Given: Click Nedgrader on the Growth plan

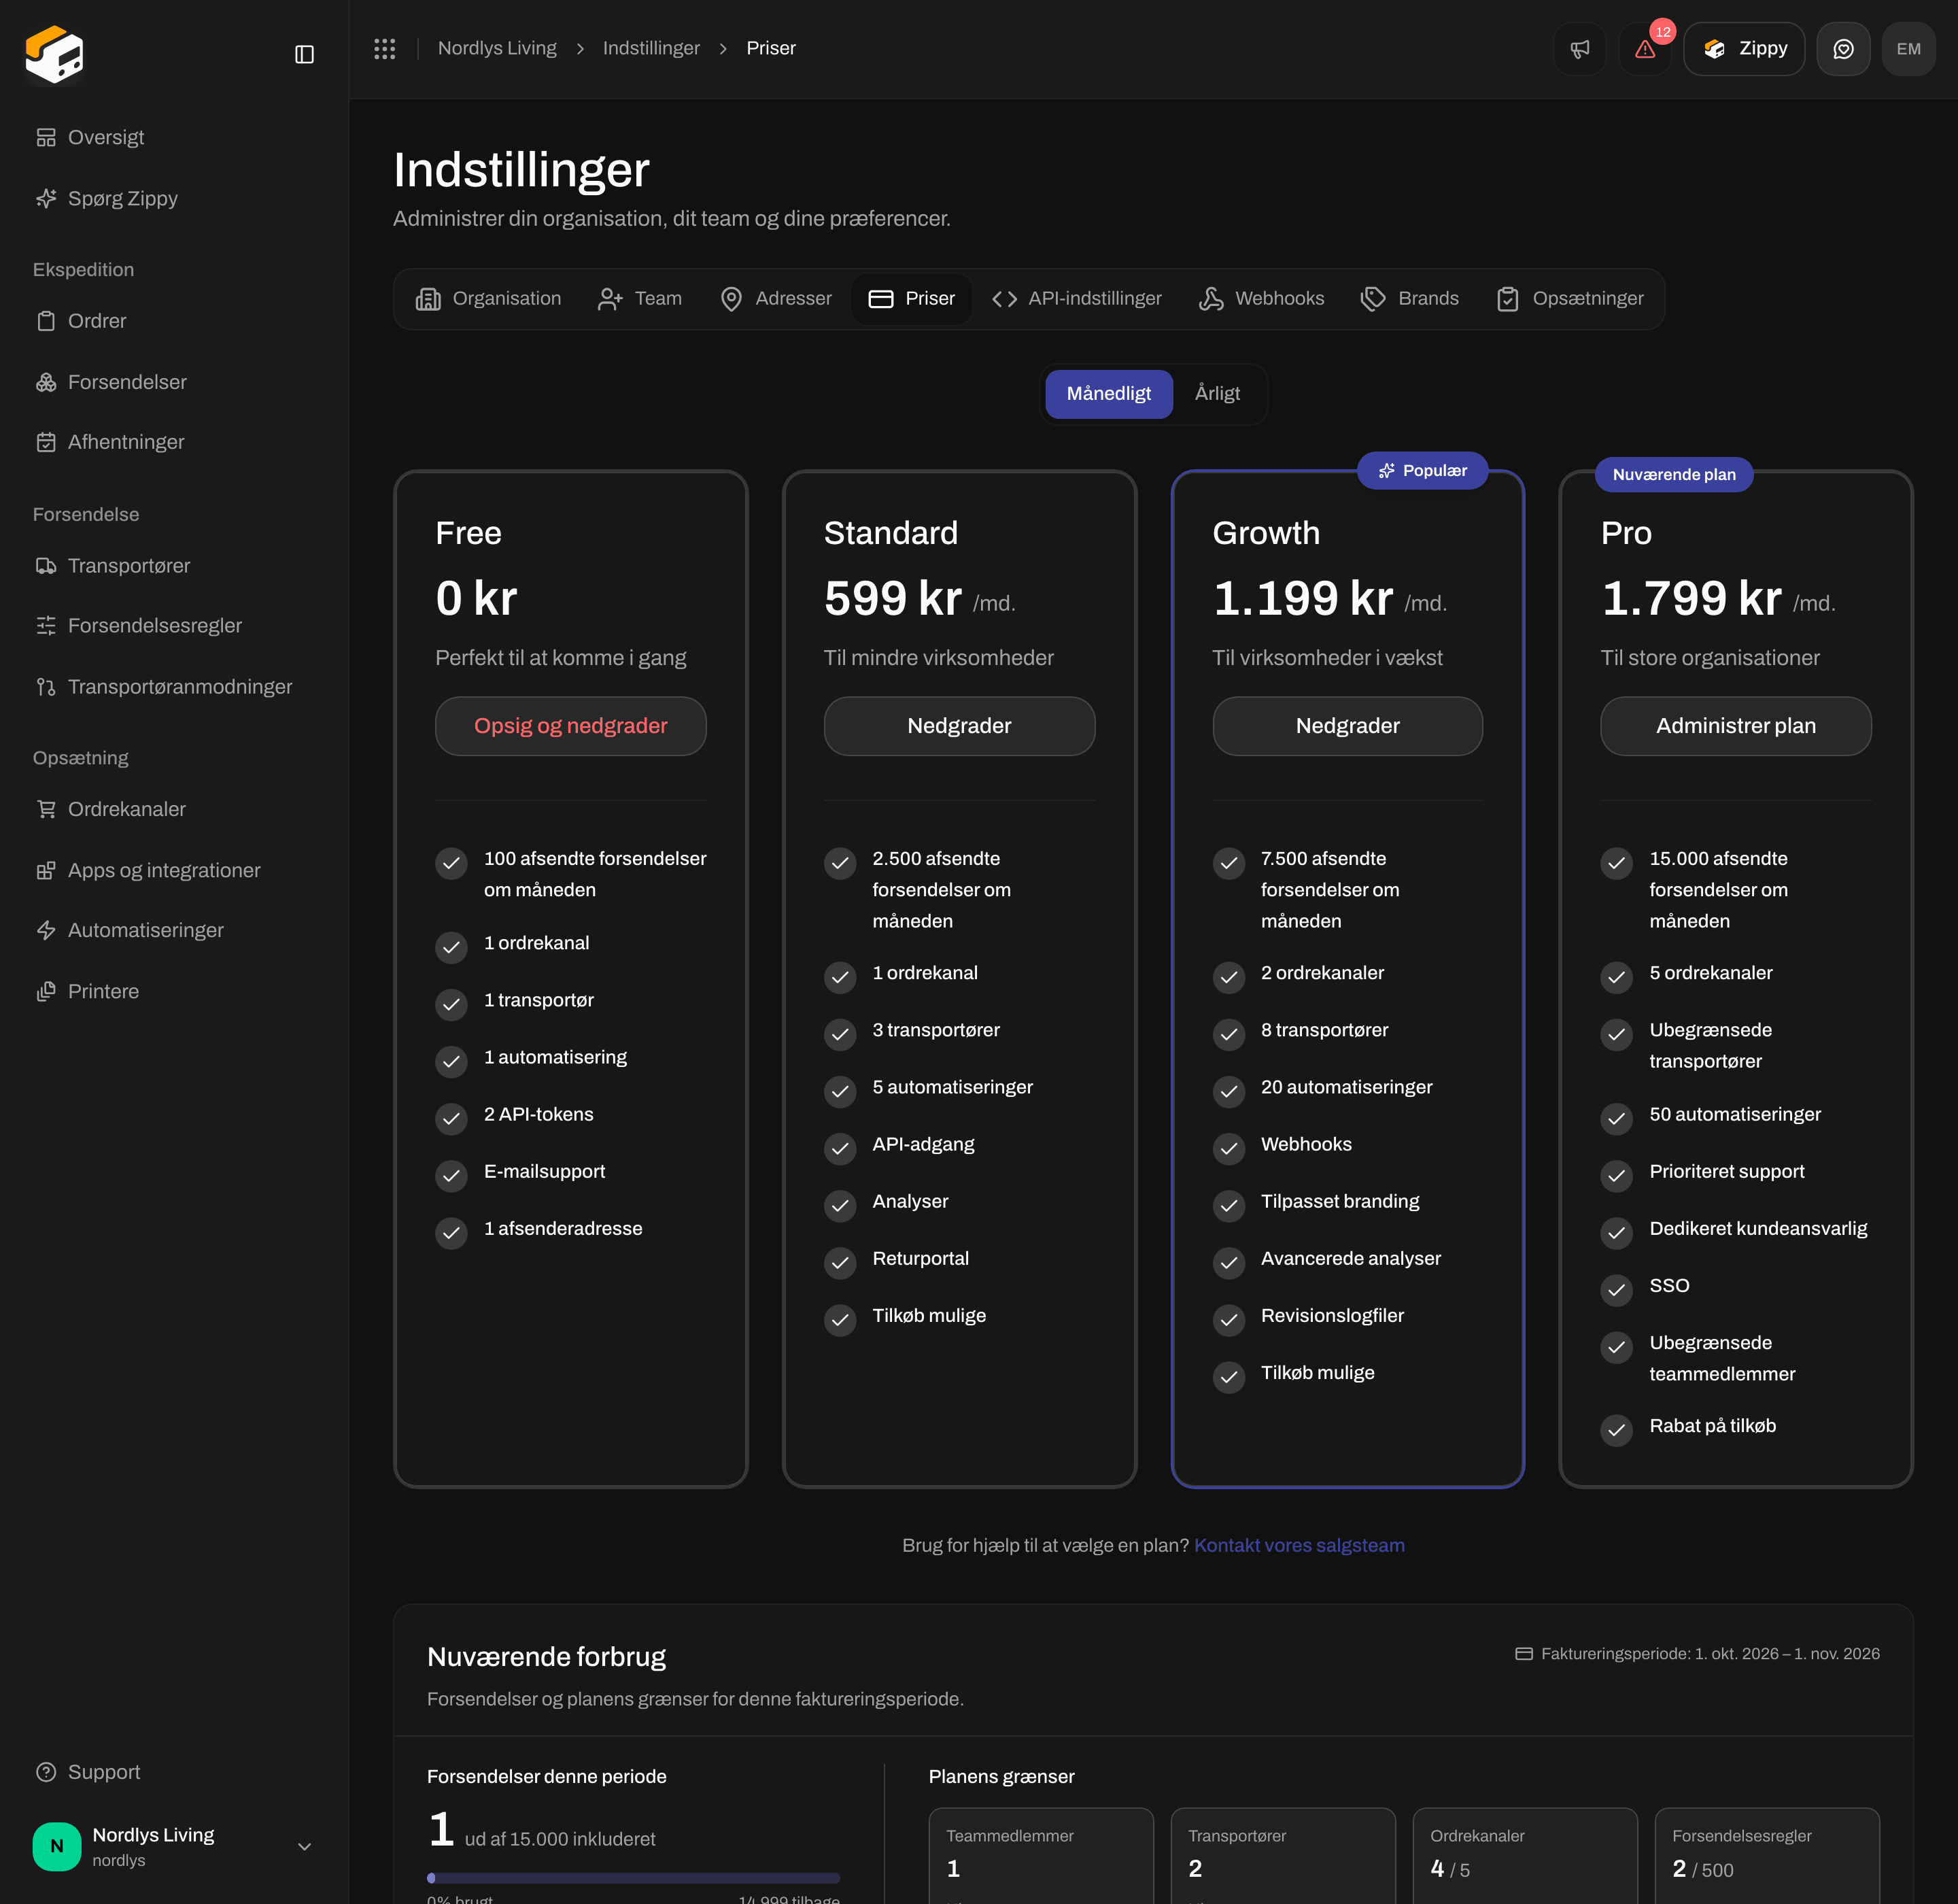Looking at the screenshot, I should click(1347, 726).
